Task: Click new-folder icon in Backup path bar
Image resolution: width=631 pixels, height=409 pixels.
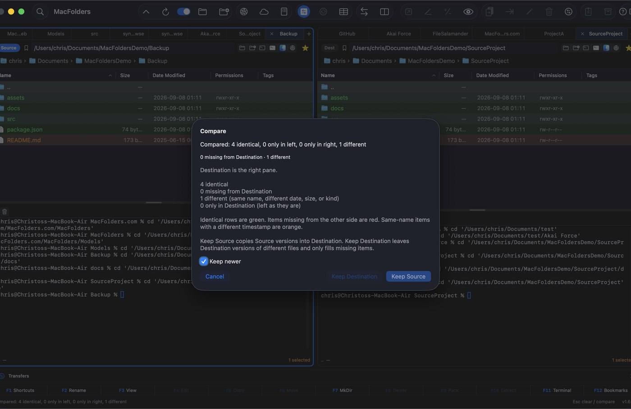Action: [x=252, y=48]
